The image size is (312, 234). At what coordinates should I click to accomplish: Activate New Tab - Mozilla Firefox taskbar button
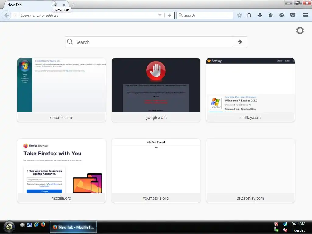coord(73,227)
